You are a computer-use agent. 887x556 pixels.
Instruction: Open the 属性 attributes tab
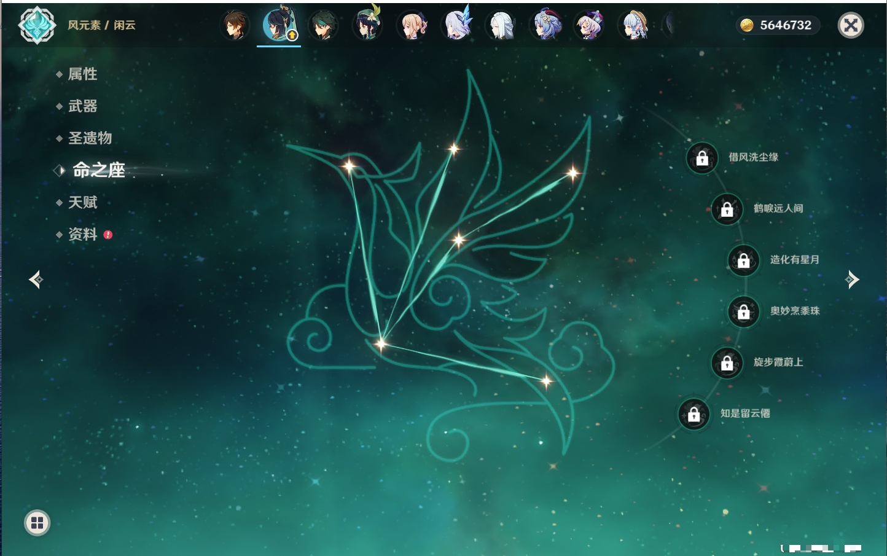click(x=82, y=74)
